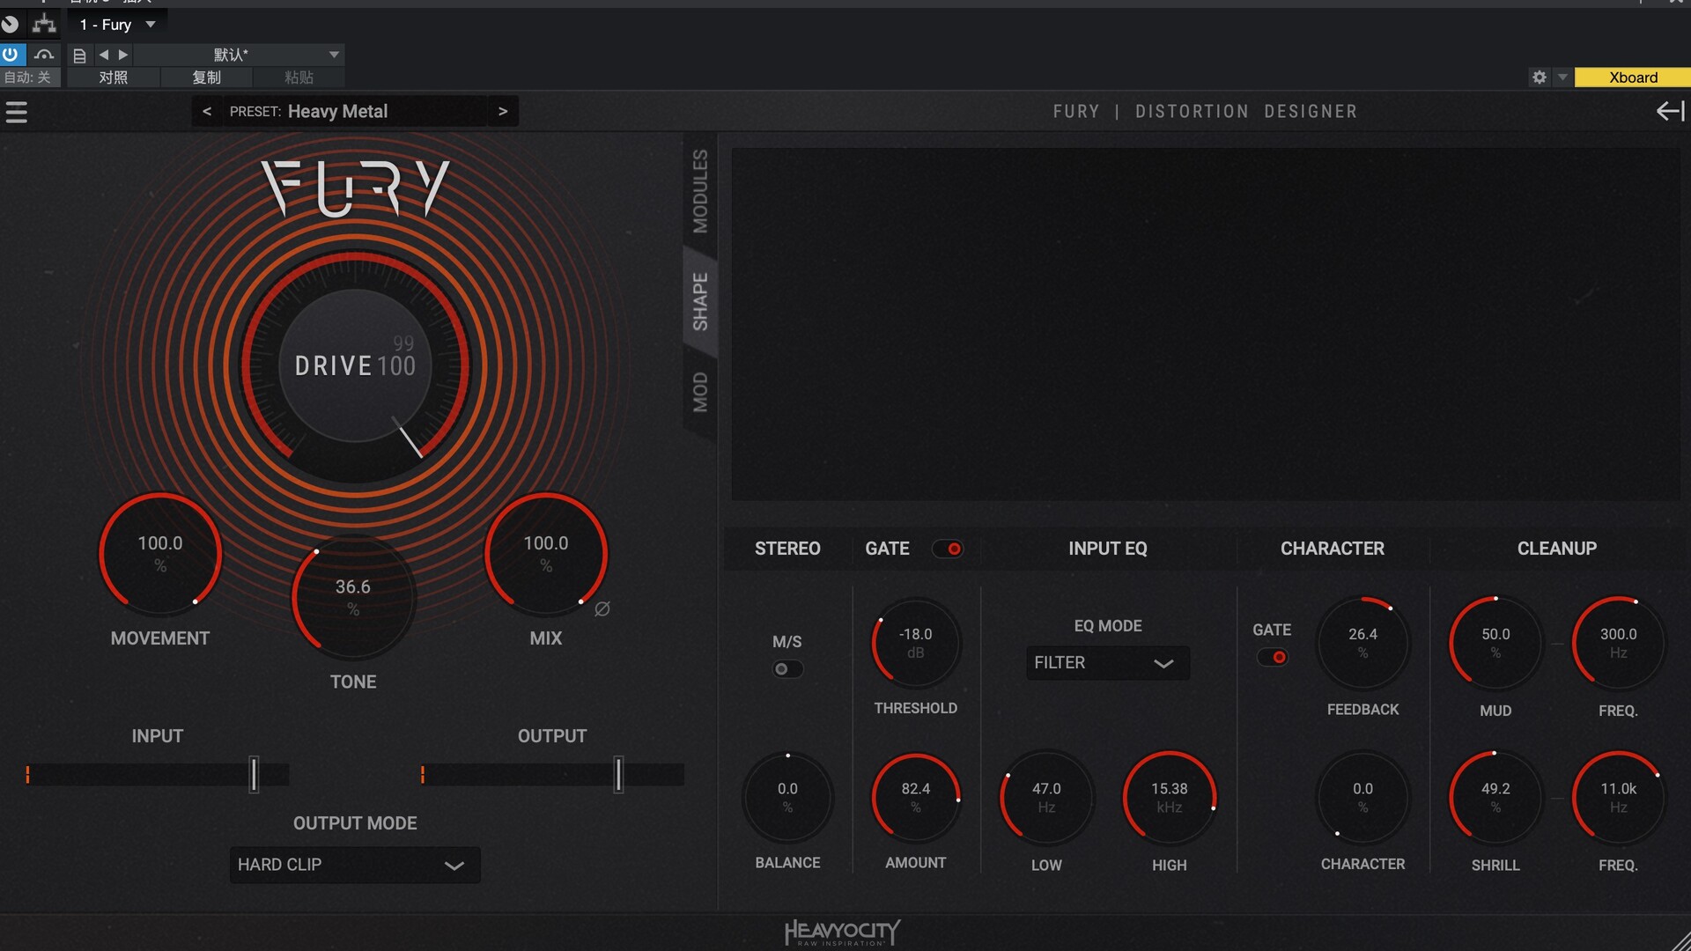The image size is (1691, 951).
Task: Click the large Drive knob
Action: tap(355, 365)
